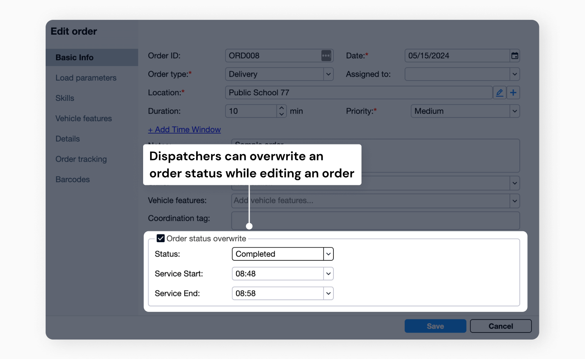This screenshot has width=585, height=359.
Task: Open the Assigned to dropdown chevron
Action: tap(514, 74)
